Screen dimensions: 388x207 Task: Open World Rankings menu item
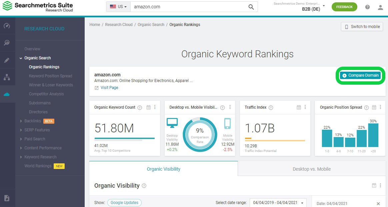coord(38,166)
